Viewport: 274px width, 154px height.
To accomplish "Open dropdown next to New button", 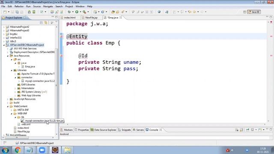I will pos(9,12).
